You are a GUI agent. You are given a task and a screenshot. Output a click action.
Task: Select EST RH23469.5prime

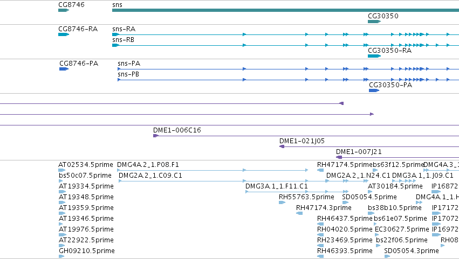(x=345, y=240)
